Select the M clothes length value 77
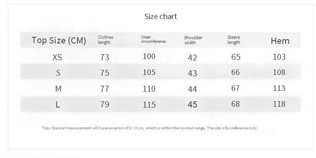The width and height of the screenshot is (316, 158). [105, 89]
